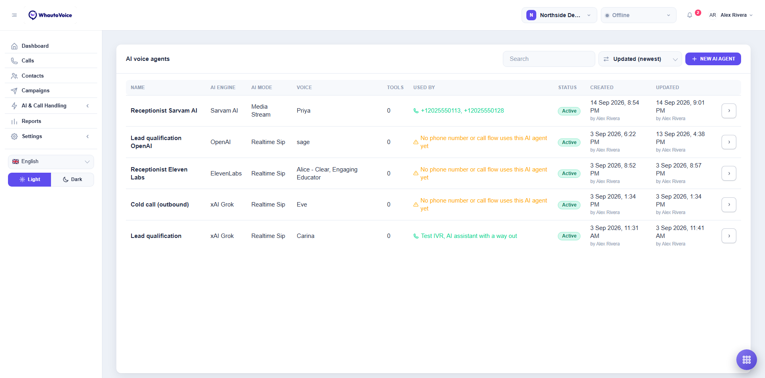Screen dimensions: 765x378
Task: Open Lead qualification OpenAI row arrow
Action: tap(729, 142)
